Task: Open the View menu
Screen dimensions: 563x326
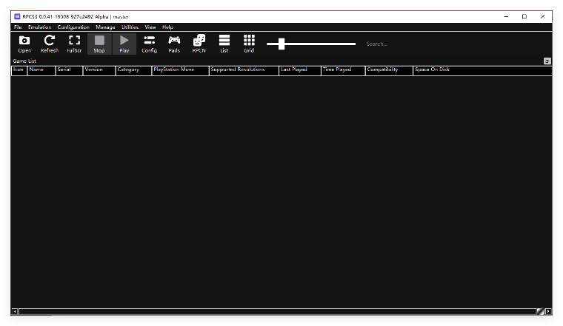Action: point(150,27)
